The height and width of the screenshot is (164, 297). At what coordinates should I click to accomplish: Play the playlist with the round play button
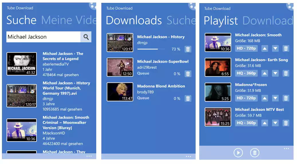click(238, 153)
